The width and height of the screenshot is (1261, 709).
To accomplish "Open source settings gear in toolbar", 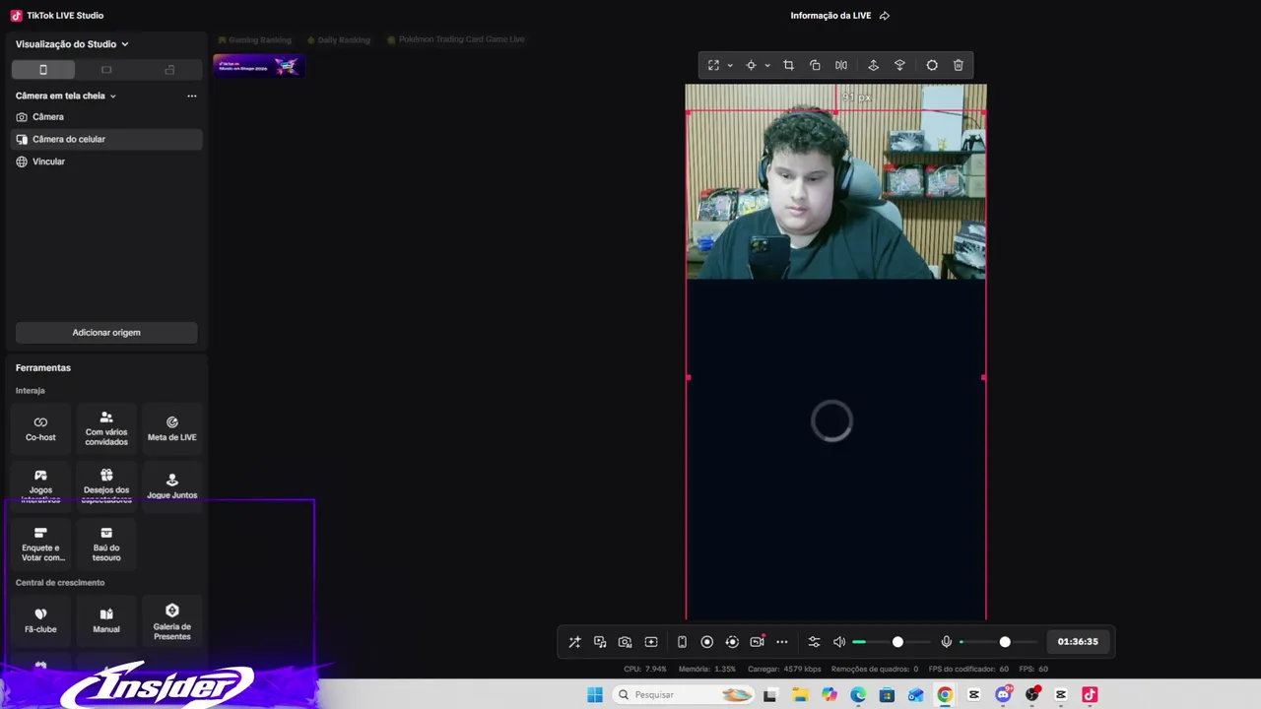I will pos(932,65).
